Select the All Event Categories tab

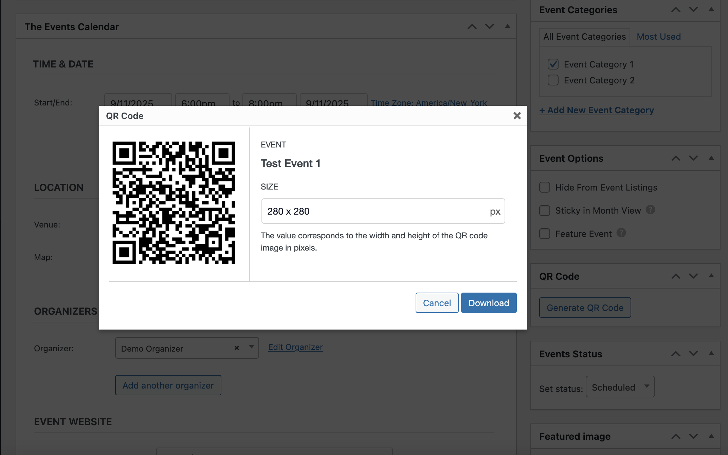pyautogui.click(x=584, y=37)
